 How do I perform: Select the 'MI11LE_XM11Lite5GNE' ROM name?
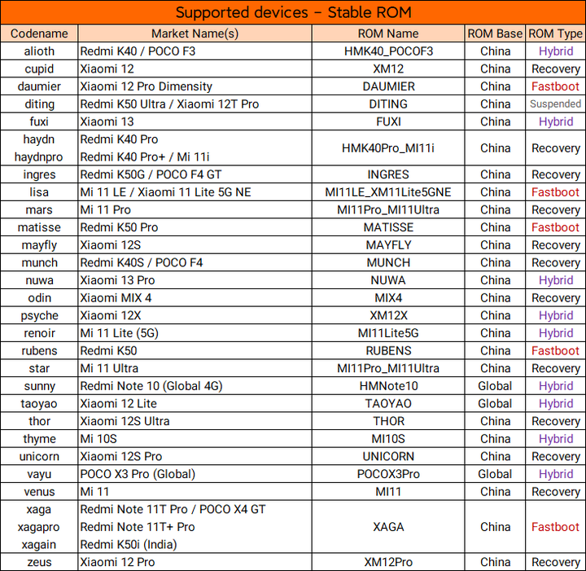pos(388,192)
